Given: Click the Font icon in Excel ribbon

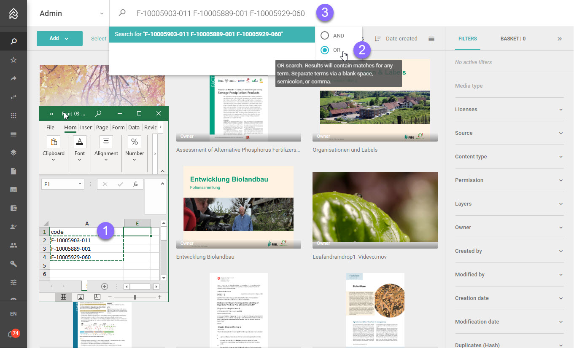Looking at the screenshot, I should pos(80,142).
